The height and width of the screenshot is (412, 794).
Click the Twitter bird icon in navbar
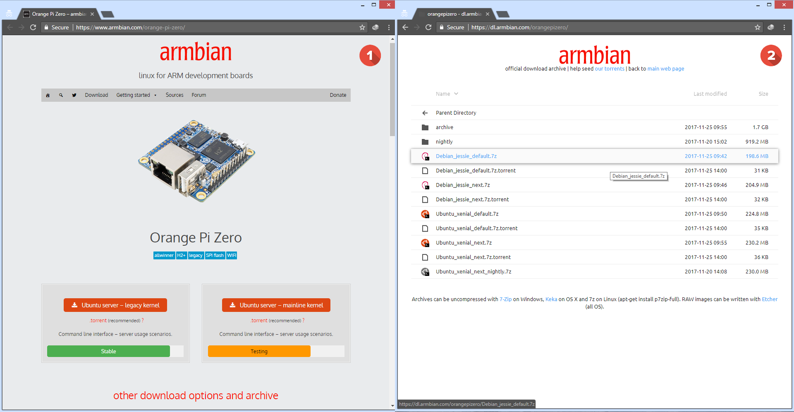tap(74, 95)
